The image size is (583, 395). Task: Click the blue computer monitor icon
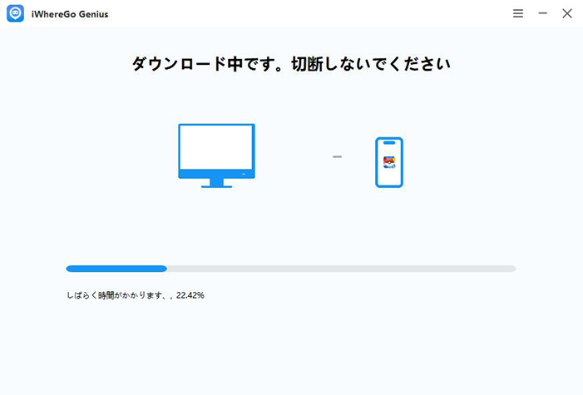point(217,156)
